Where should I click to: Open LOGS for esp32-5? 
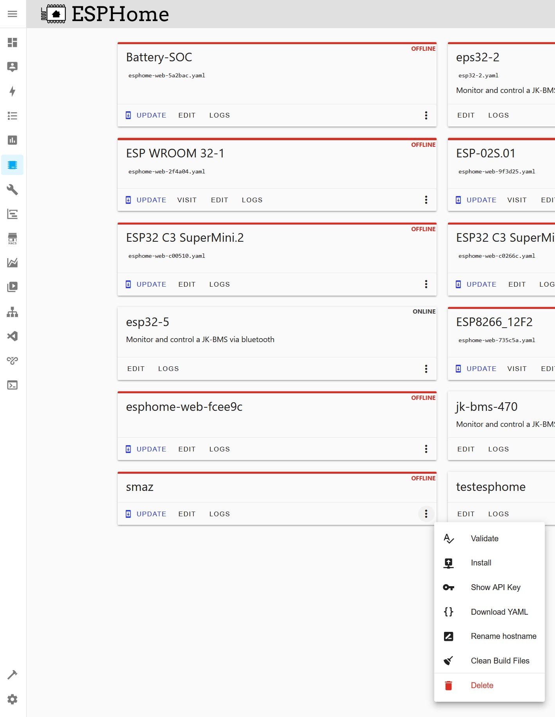pyautogui.click(x=168, y=369)
